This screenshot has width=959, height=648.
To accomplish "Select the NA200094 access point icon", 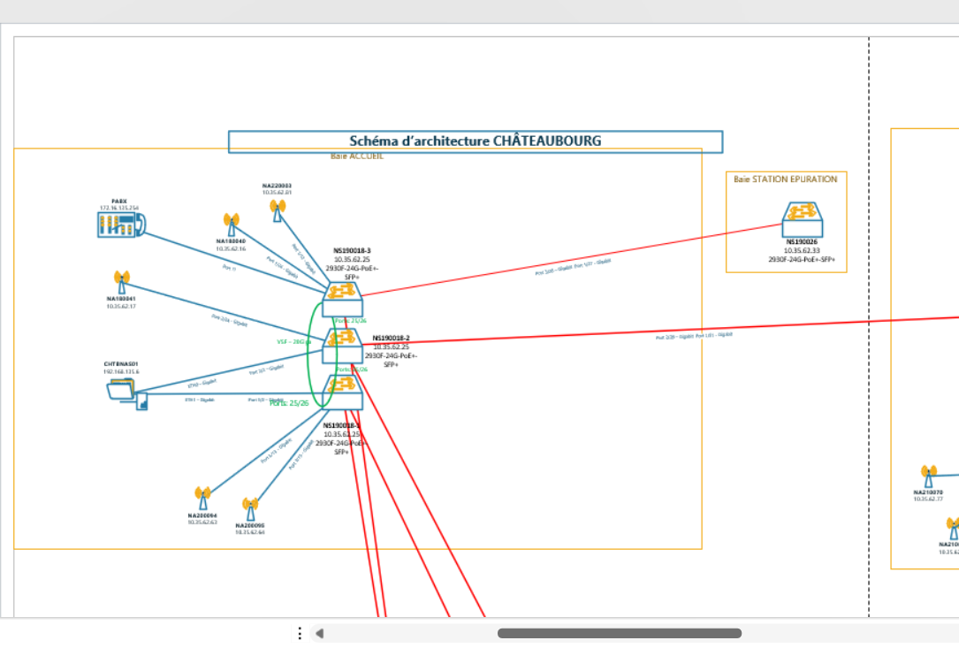I will 202,499.
